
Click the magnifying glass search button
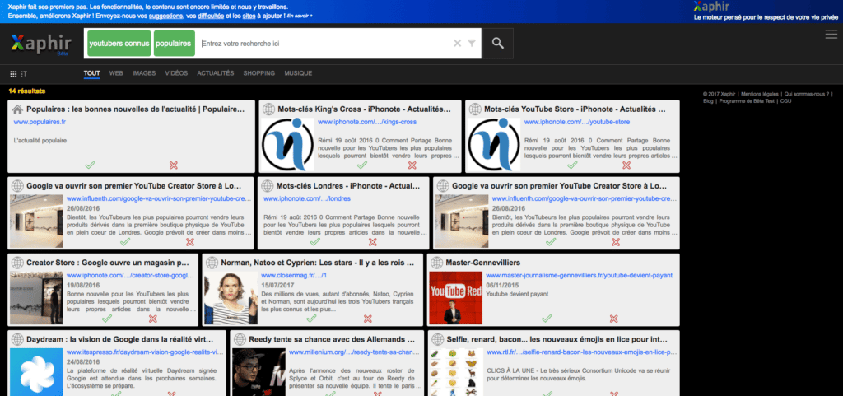coord(498,43)
